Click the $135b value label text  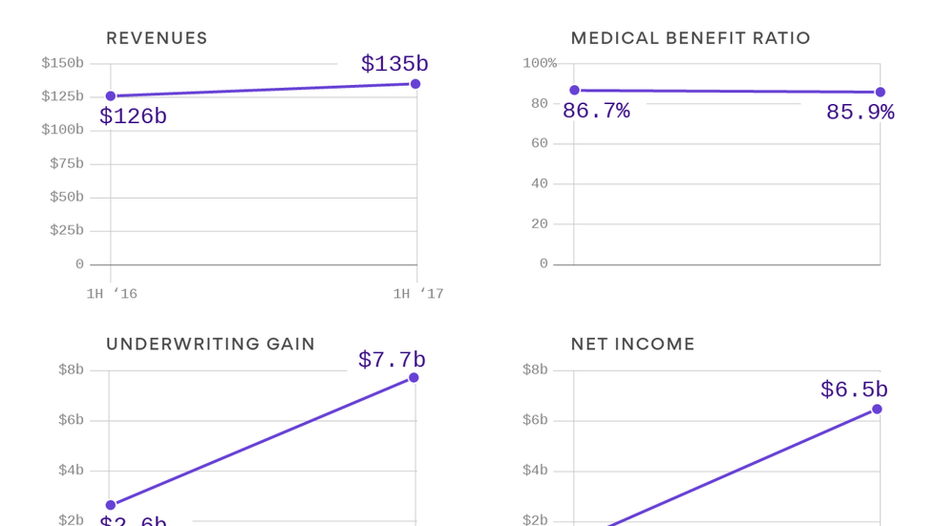394,64
